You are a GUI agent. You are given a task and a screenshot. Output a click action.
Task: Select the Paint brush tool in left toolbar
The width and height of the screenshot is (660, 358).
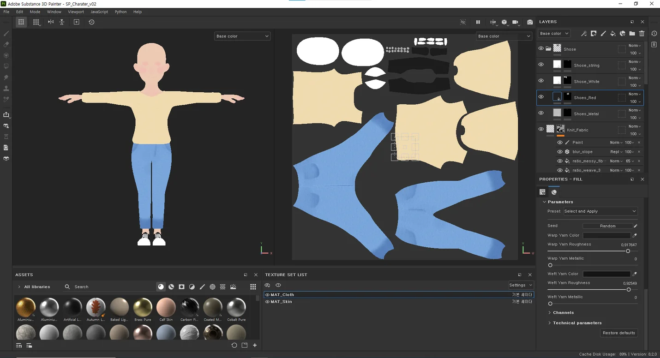point(6,34)
